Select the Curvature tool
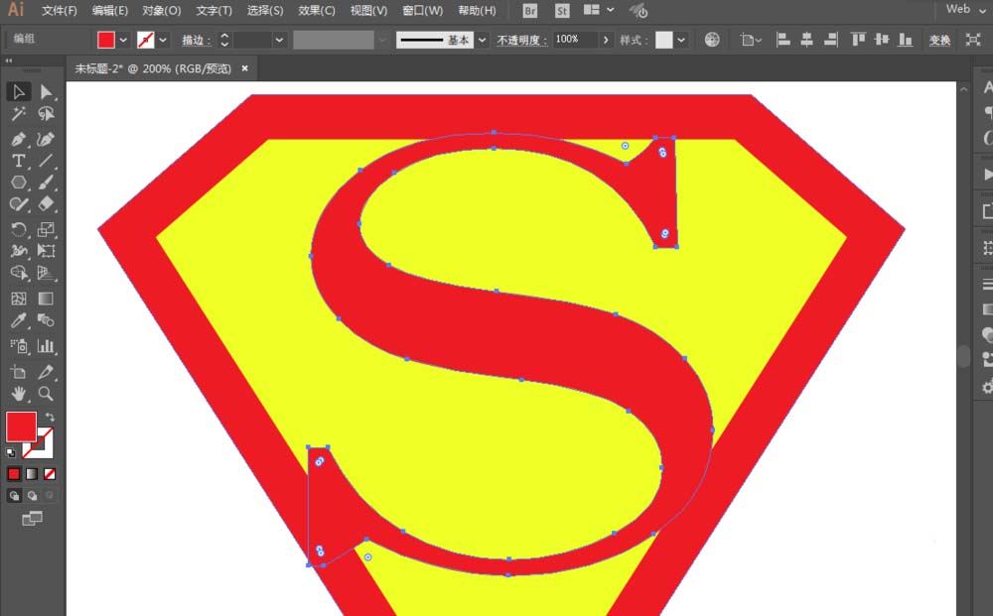Screen dimensions: 993x616 46,139
